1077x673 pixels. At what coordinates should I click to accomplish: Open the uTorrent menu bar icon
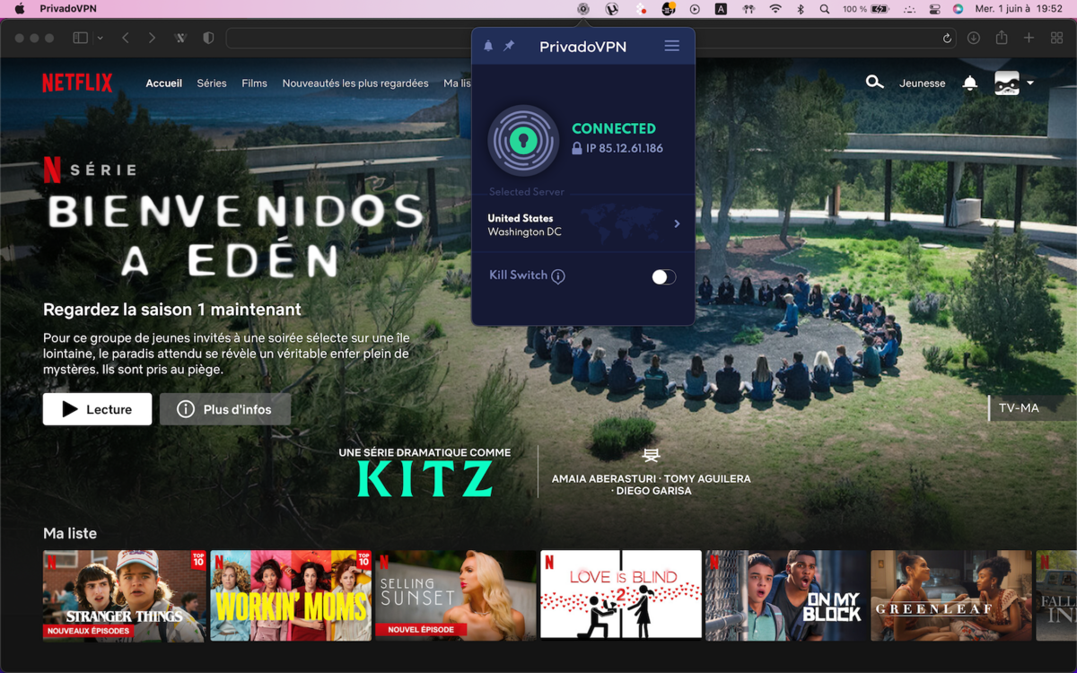(612, 9)
